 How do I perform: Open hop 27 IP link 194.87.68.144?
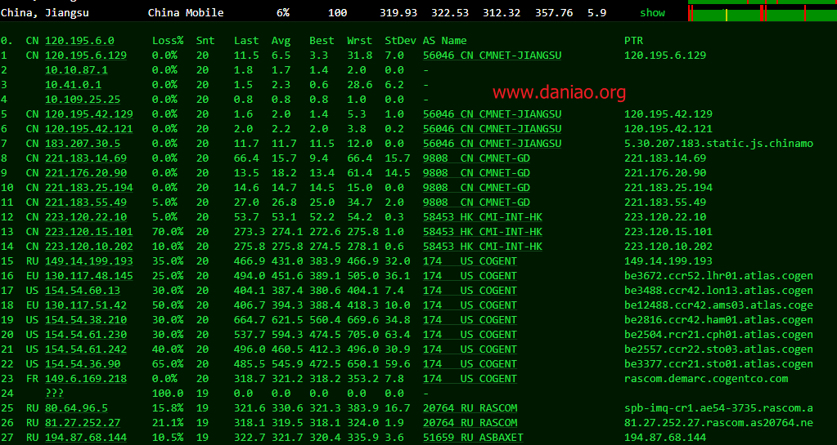coord(86,438)
